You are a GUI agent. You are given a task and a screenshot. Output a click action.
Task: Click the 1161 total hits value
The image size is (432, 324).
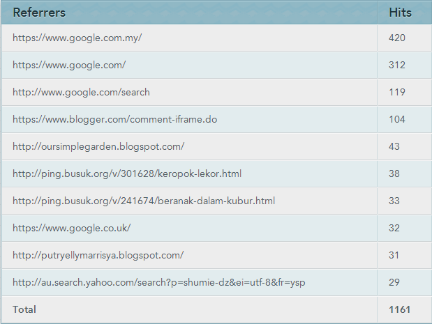point(399,309)
